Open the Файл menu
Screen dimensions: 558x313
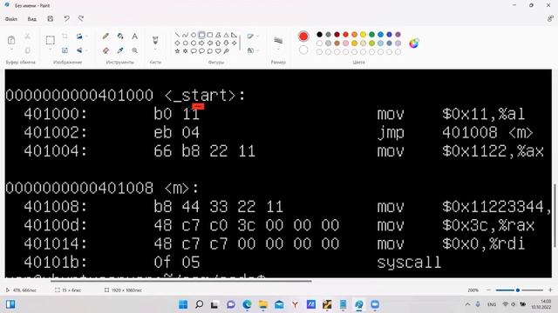[x=11, y=19]
